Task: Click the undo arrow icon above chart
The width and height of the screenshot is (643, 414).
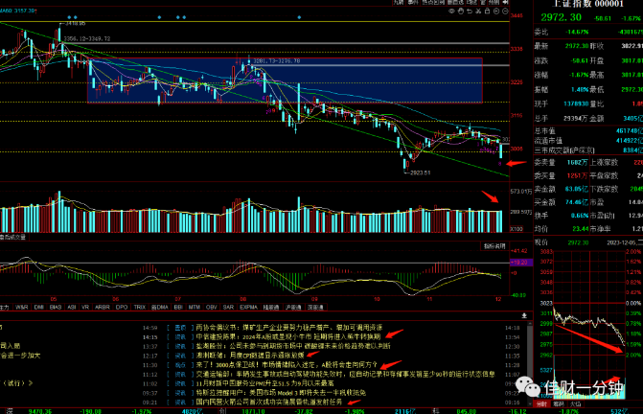Action: click(470, 11)
